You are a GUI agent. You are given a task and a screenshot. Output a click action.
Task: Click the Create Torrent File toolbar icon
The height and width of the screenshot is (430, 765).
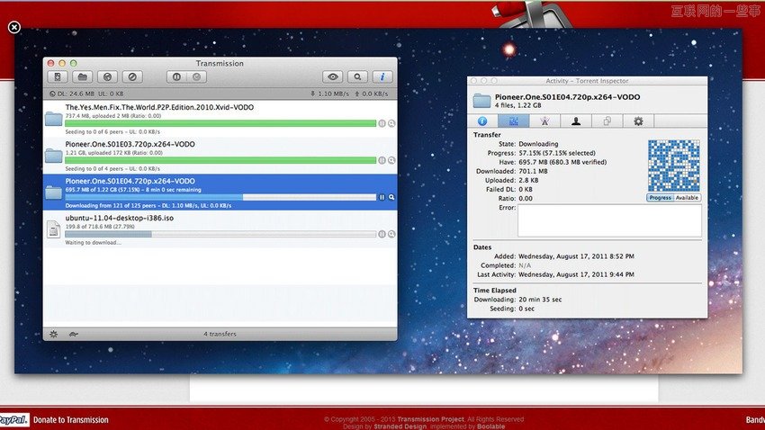[57, 77]
